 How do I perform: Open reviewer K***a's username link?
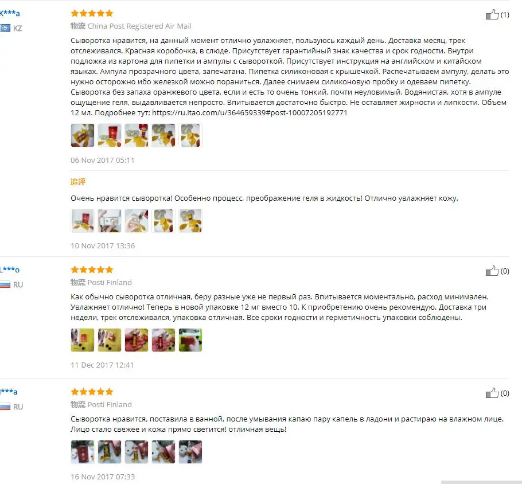tap(10, 13)
